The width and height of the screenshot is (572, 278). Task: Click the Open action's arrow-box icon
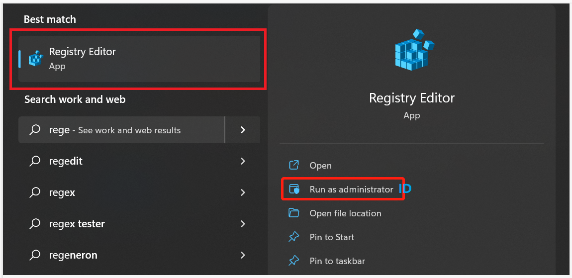coord(294,165)
